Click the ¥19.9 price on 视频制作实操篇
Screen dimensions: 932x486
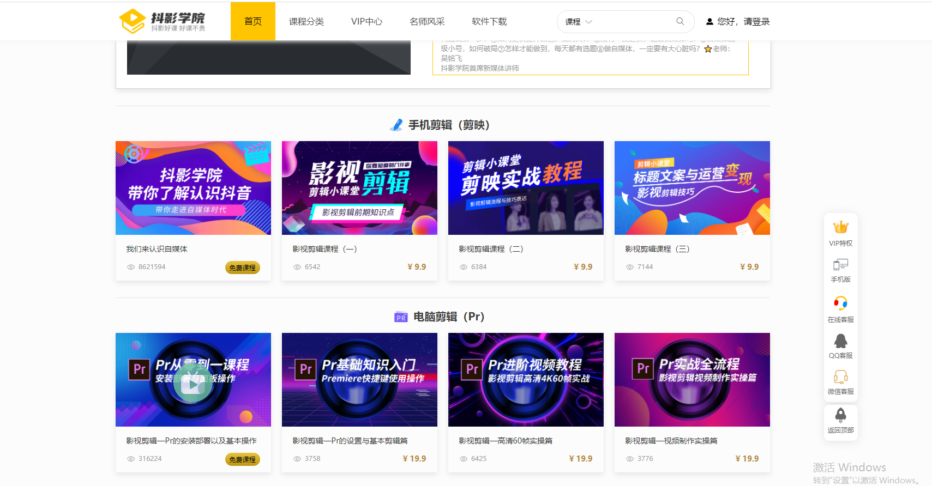click(x=747, y=459)
